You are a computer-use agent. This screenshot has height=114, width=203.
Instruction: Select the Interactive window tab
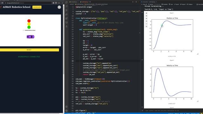148,2
